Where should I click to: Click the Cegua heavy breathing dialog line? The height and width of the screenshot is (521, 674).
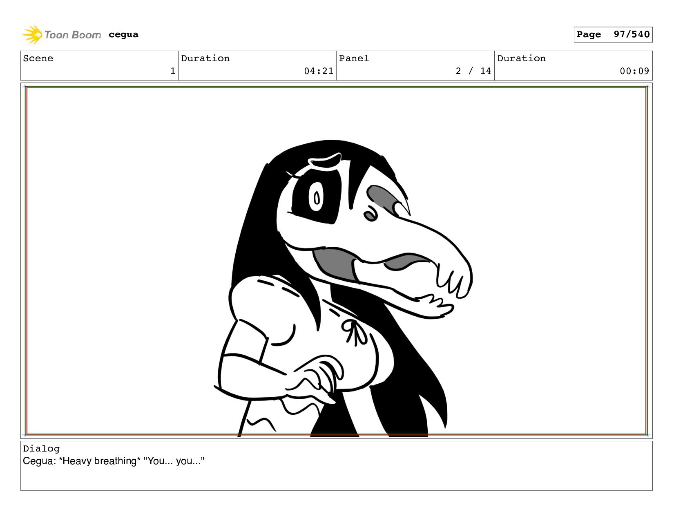pos(114,461)
